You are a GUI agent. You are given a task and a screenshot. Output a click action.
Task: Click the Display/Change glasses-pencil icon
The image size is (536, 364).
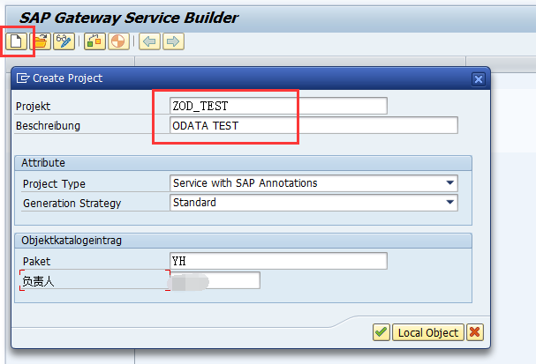click(x=63, y=41)
